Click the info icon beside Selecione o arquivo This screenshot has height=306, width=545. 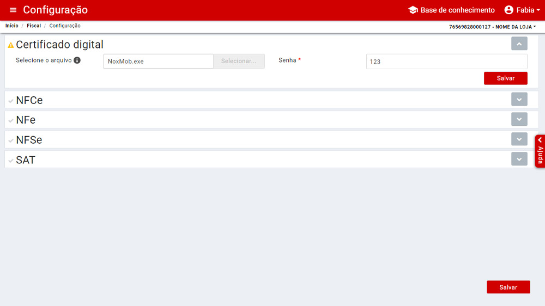[77, 60]
